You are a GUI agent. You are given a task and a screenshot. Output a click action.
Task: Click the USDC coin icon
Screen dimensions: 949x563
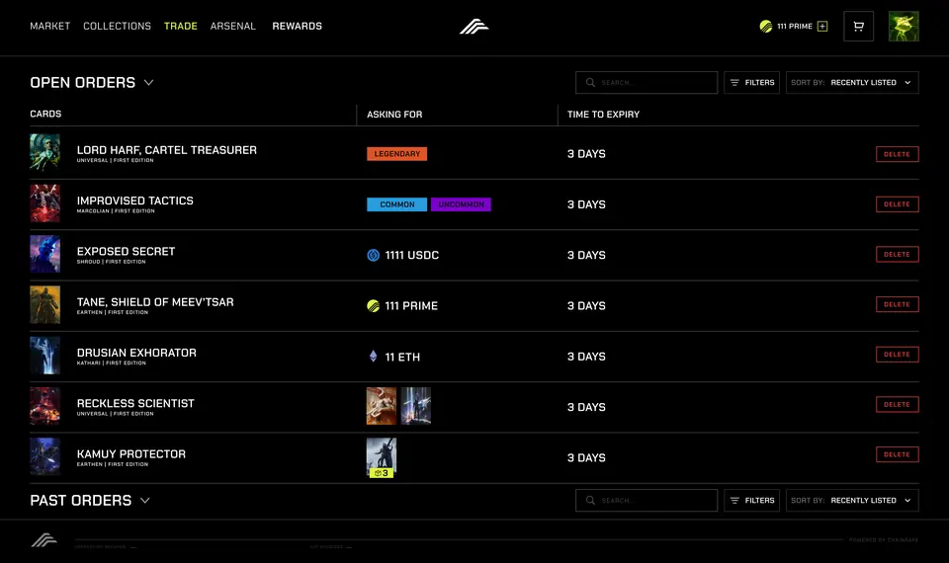(x=374, y=255)
